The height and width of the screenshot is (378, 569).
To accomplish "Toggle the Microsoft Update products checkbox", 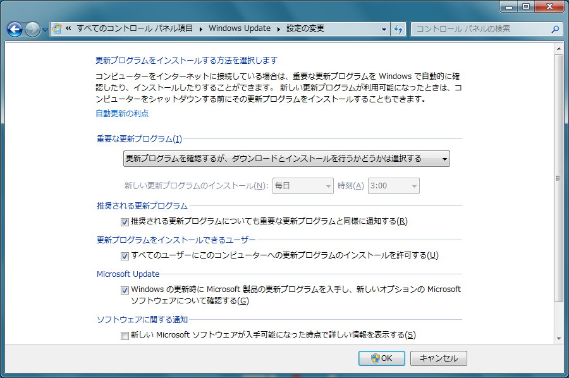I will 125,290.
